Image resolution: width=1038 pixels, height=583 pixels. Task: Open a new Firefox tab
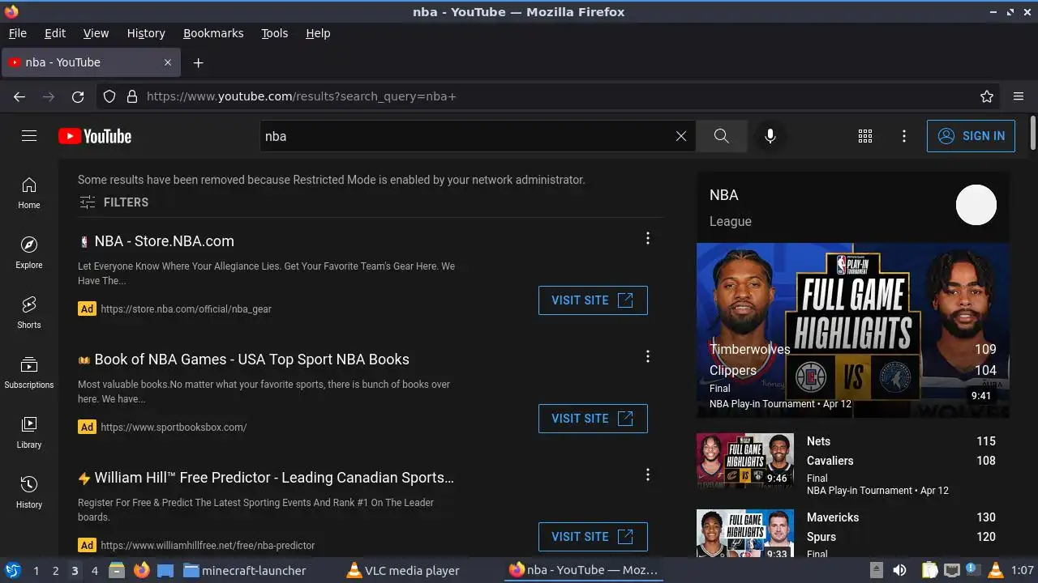tap(198, 62)
